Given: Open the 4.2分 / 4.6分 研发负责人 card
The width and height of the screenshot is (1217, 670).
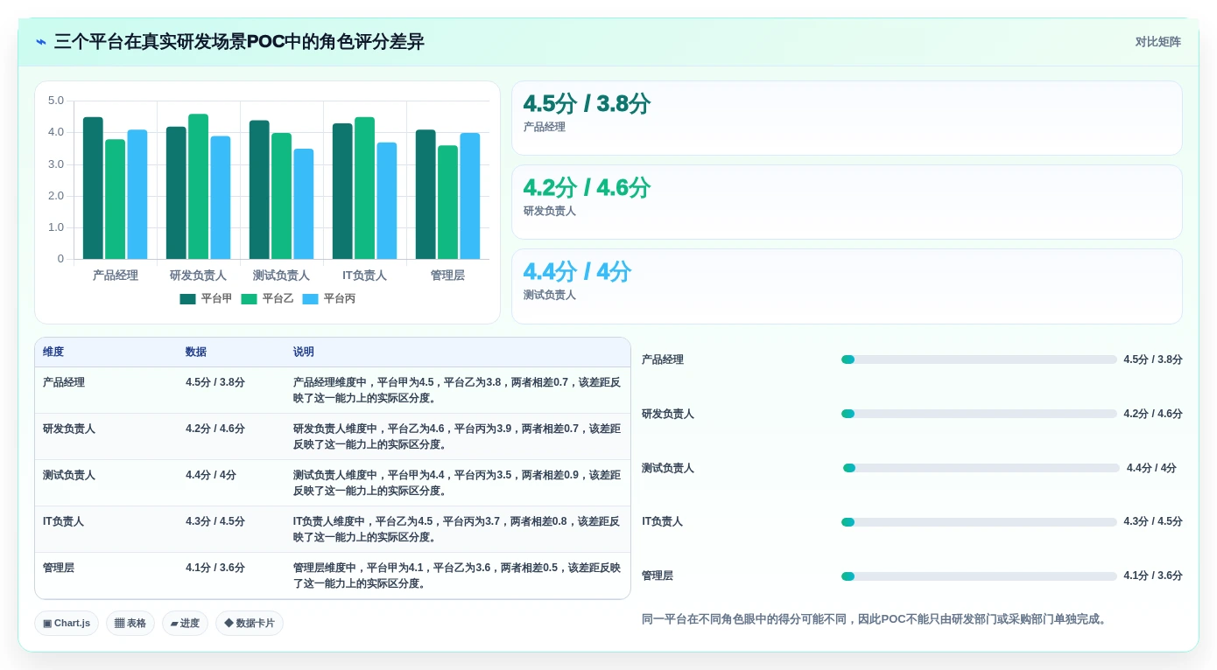Looking at the screenshot, I should (847, 202).
